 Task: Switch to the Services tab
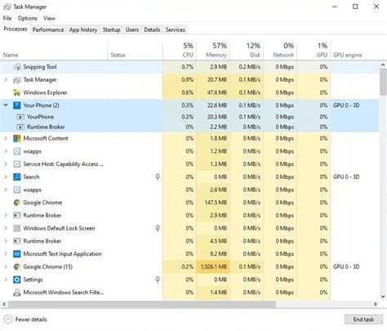(x=176, y=29)
